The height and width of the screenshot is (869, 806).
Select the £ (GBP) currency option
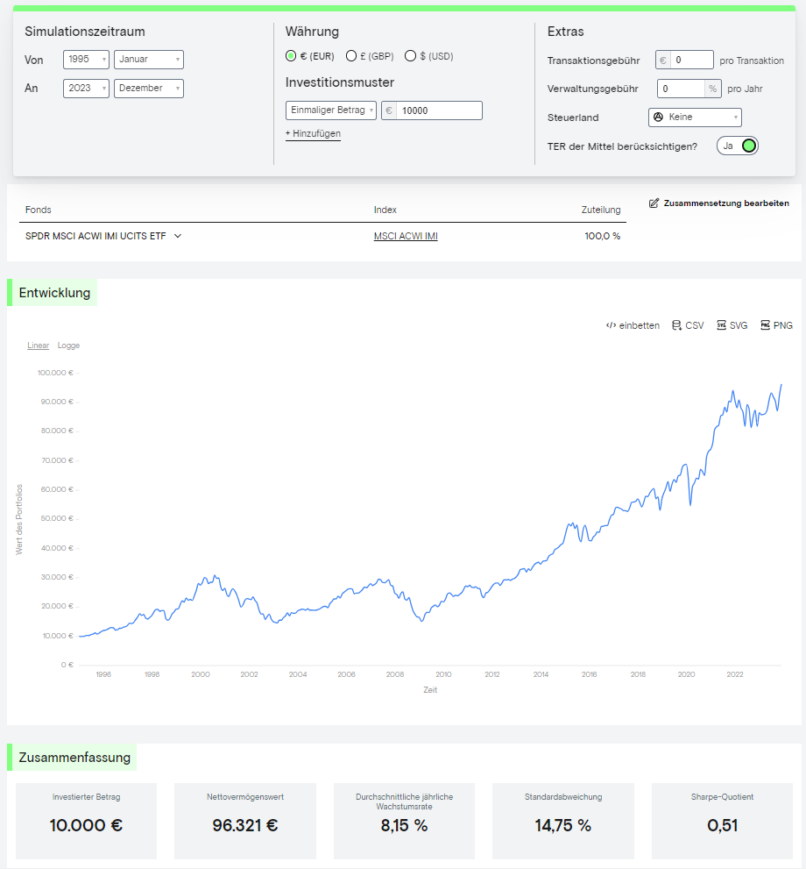point(351,56)
